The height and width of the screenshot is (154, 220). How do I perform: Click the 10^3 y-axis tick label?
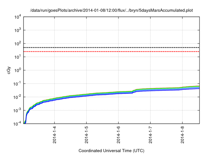point(18,30)
